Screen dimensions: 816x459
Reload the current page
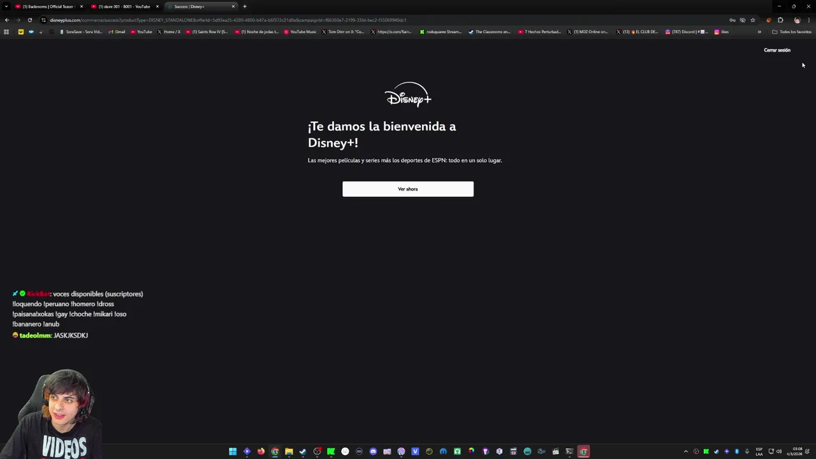[29, 20]
